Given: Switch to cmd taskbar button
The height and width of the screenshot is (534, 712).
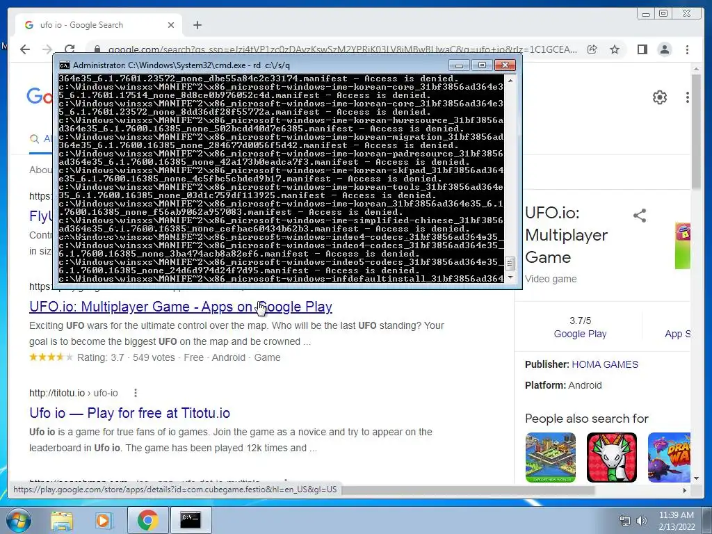Looking at the screenshot, I should pos(191,520).
